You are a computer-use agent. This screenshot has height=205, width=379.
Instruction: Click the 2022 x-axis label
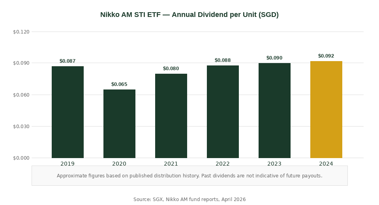pos(223,164)
